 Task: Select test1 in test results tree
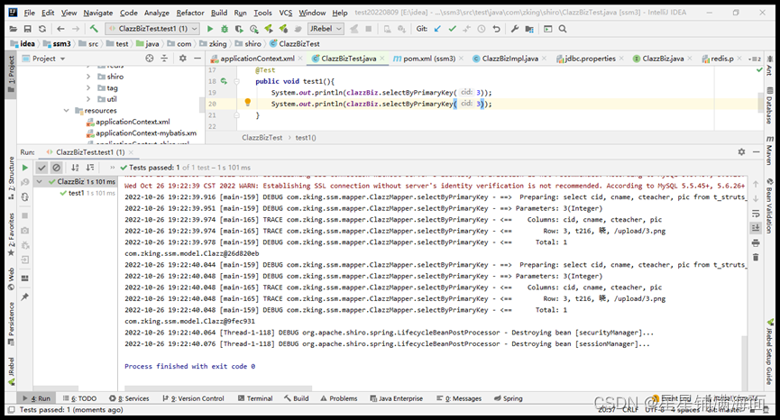click(76, 194)
